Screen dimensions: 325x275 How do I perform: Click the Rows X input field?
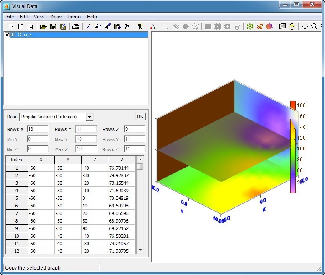click(x=37, y=129)
